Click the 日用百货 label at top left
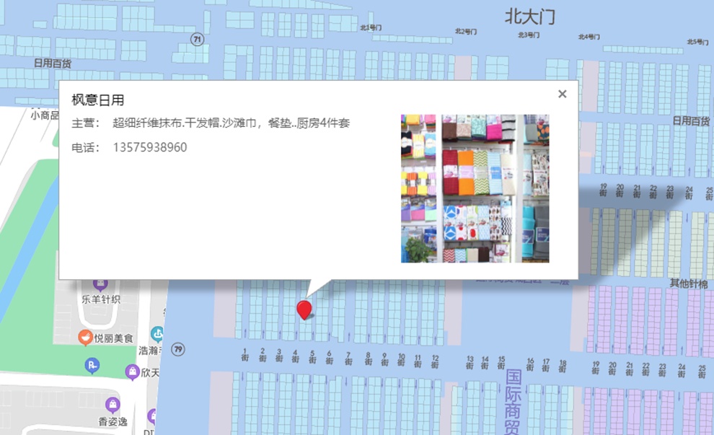Image resolution: width=714 pixels, height=435 pixels. pyautogui.click(x=53, y=63)
